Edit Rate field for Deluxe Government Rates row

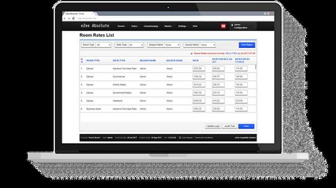click(199, 93)
